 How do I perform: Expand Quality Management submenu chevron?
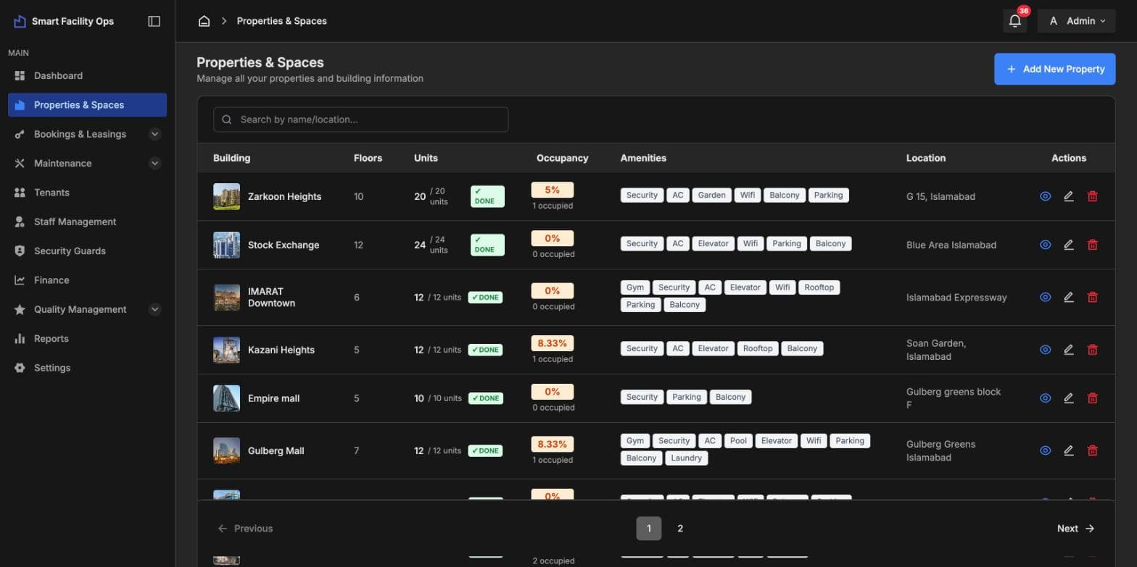154,309
